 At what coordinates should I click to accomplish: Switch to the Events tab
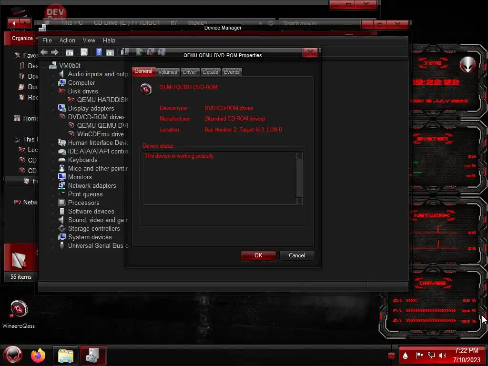[x=232, y=72]
